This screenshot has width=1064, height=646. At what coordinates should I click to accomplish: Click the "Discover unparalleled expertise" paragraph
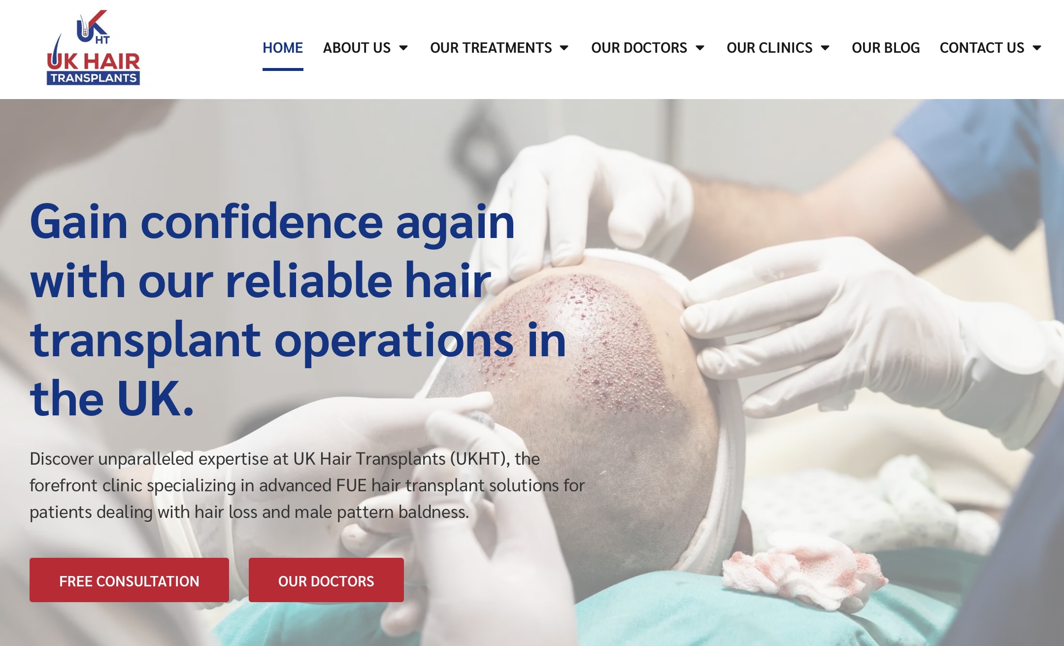tap(307, 485)
